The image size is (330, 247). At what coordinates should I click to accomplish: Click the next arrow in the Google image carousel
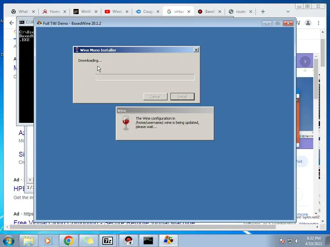tap(305, 61)
